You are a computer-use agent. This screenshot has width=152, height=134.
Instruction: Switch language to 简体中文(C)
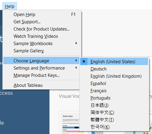[x=114, y=113]
